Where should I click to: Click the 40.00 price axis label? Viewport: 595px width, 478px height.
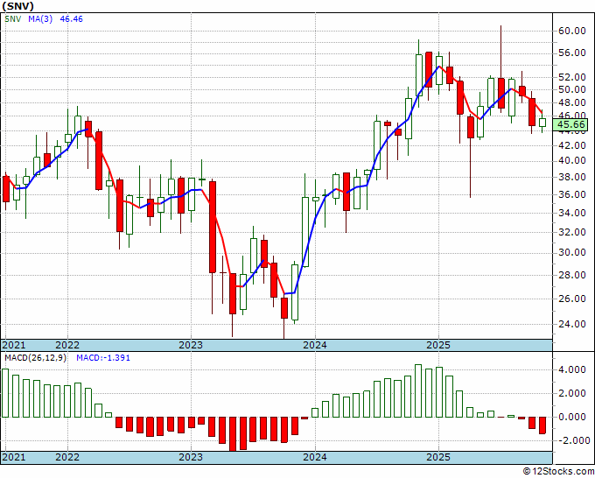tap(572, 160)
